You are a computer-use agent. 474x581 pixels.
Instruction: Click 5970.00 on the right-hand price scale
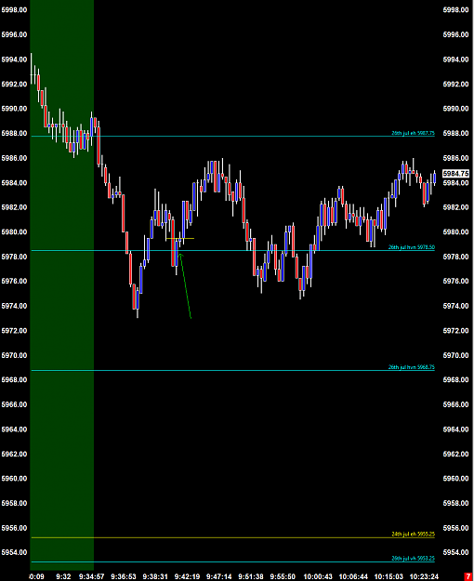click(x=455, y=355)
